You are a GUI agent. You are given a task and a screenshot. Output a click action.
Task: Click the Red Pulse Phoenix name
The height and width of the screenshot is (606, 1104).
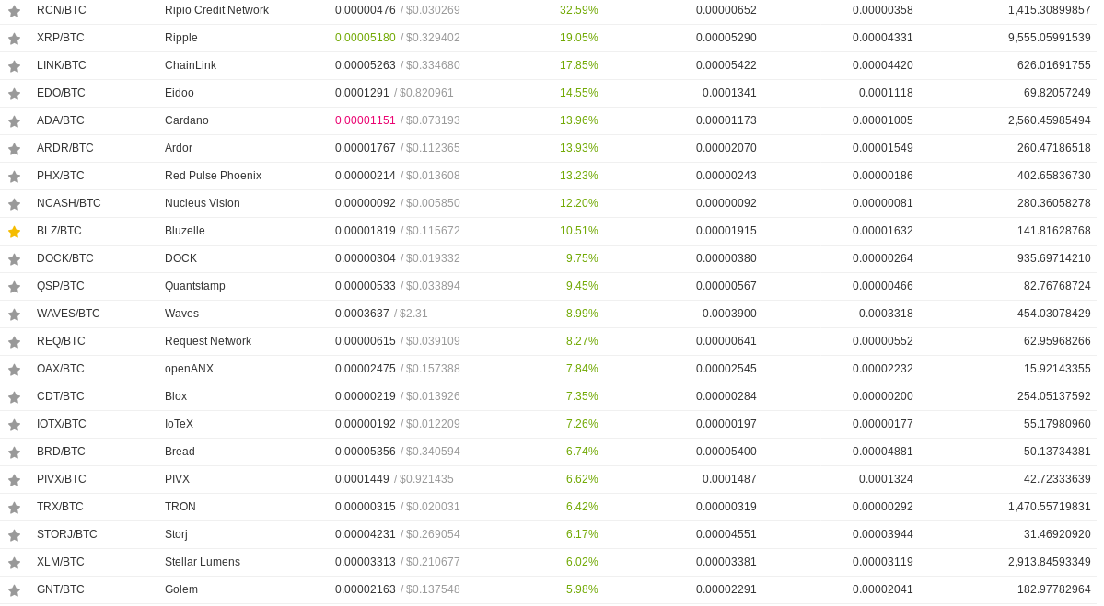point(213,176)
